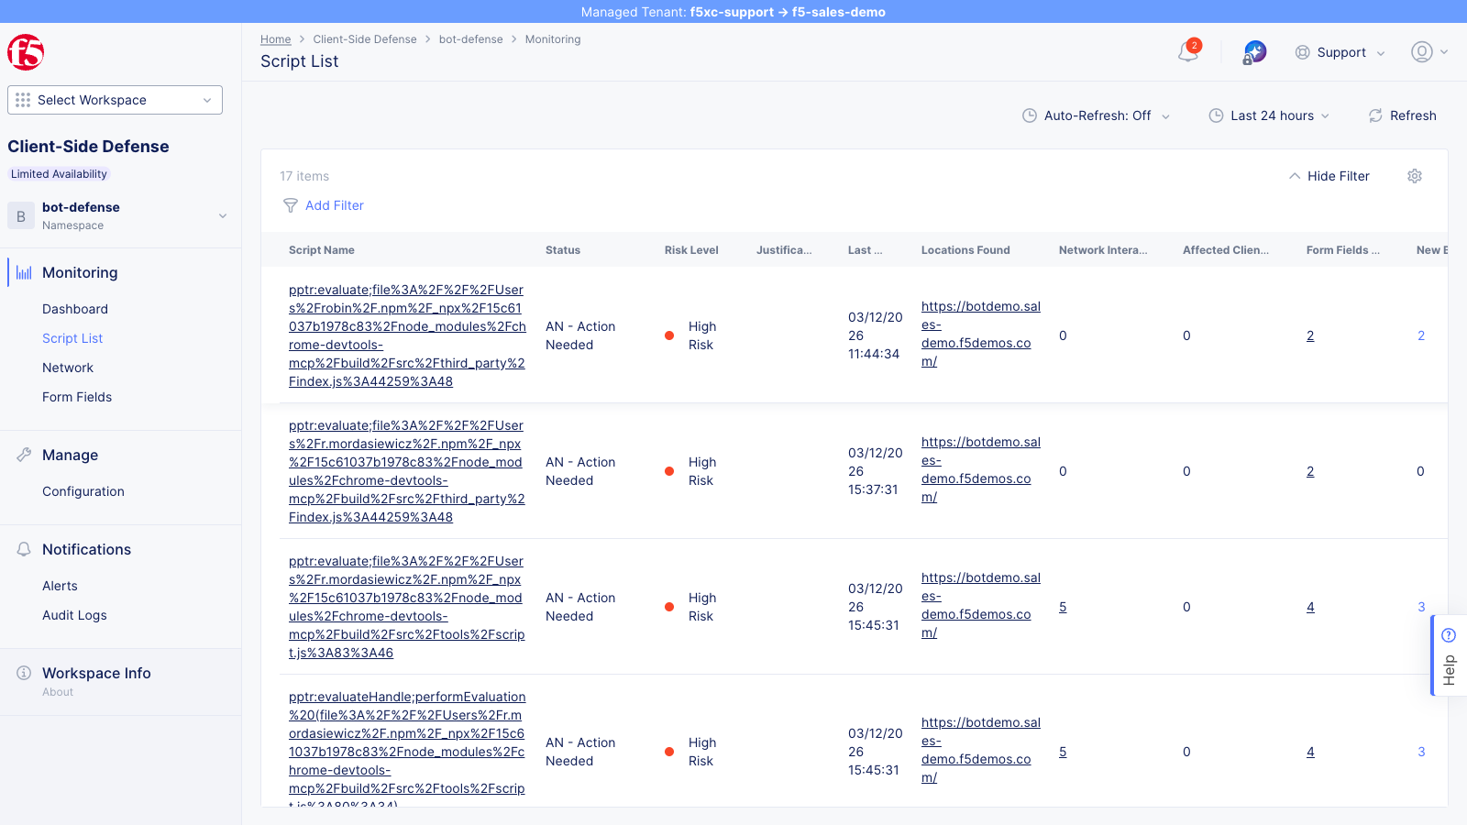This screenshot has width=1467, height=825.
Task: Click the Workspace Info icon
Action: (22, 672)
